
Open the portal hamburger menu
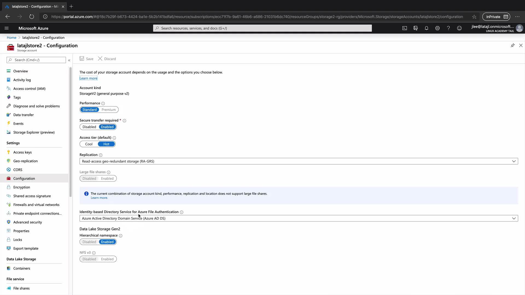tap(7, 28)
